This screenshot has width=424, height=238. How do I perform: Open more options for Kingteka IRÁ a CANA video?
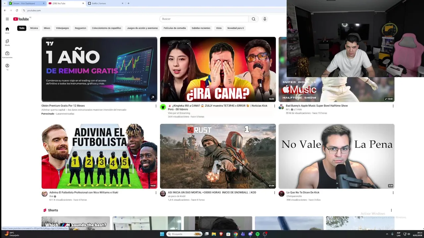pyautogui.click(x=274, y=106)
